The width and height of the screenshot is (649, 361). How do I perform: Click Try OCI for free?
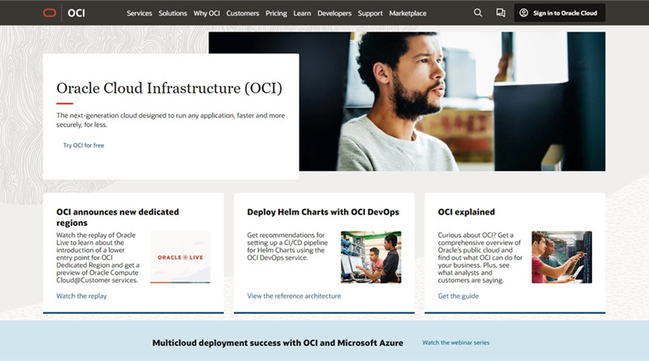[x=84, y=146]
